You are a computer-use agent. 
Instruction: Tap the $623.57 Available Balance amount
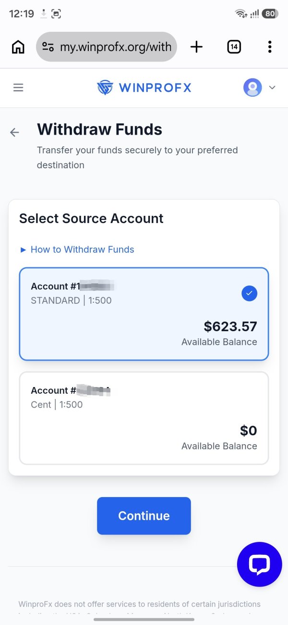[230, 326]
